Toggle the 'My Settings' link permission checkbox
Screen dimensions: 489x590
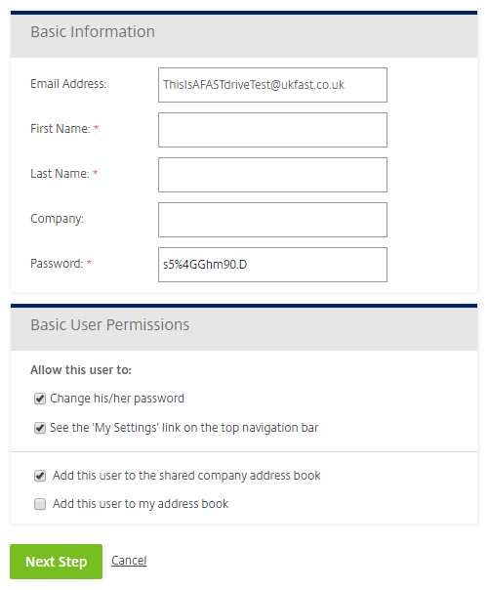click(x=40, y=428)
